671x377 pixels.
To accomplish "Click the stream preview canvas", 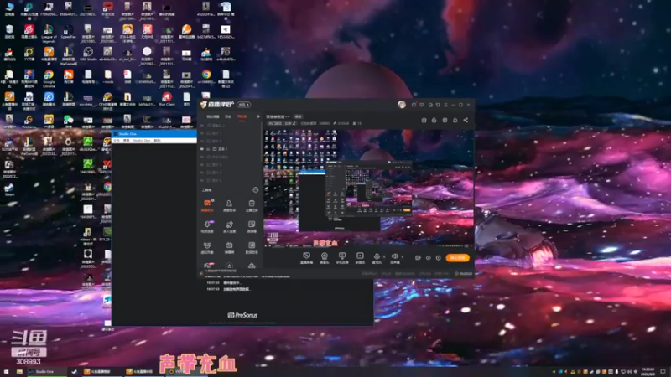I will pos(368,188).
